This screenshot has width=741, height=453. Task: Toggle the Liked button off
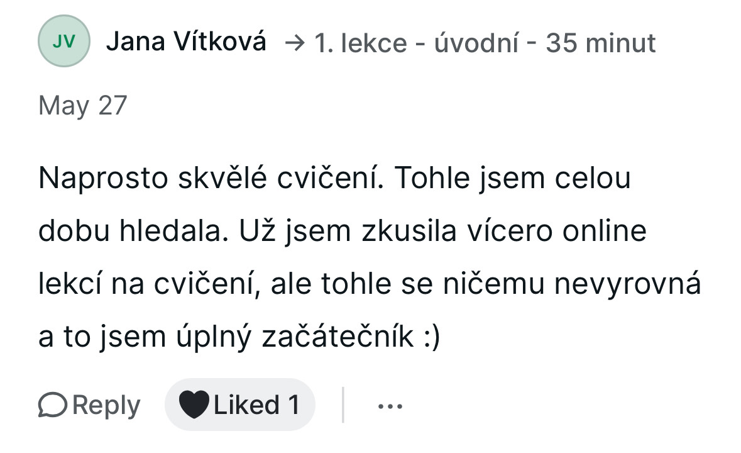tap(239, 405)
